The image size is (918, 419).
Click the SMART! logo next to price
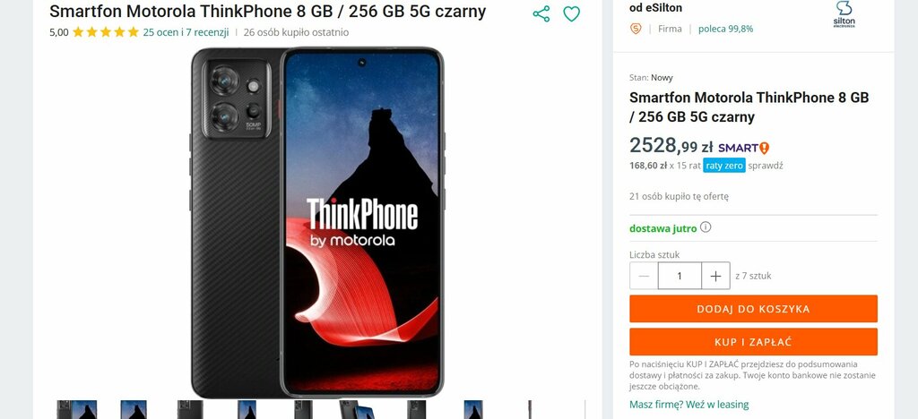(x=743, y=148)
